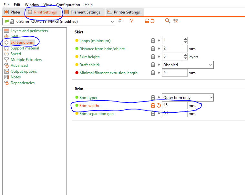Click the orange question mark help icon
The height and width of the screenshot is (195, 245).
click(x=131, y=21)
